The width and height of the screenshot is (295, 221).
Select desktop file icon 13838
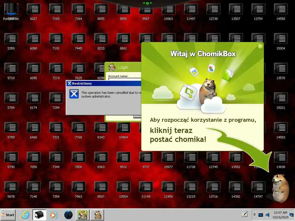(x=281, y=160)
